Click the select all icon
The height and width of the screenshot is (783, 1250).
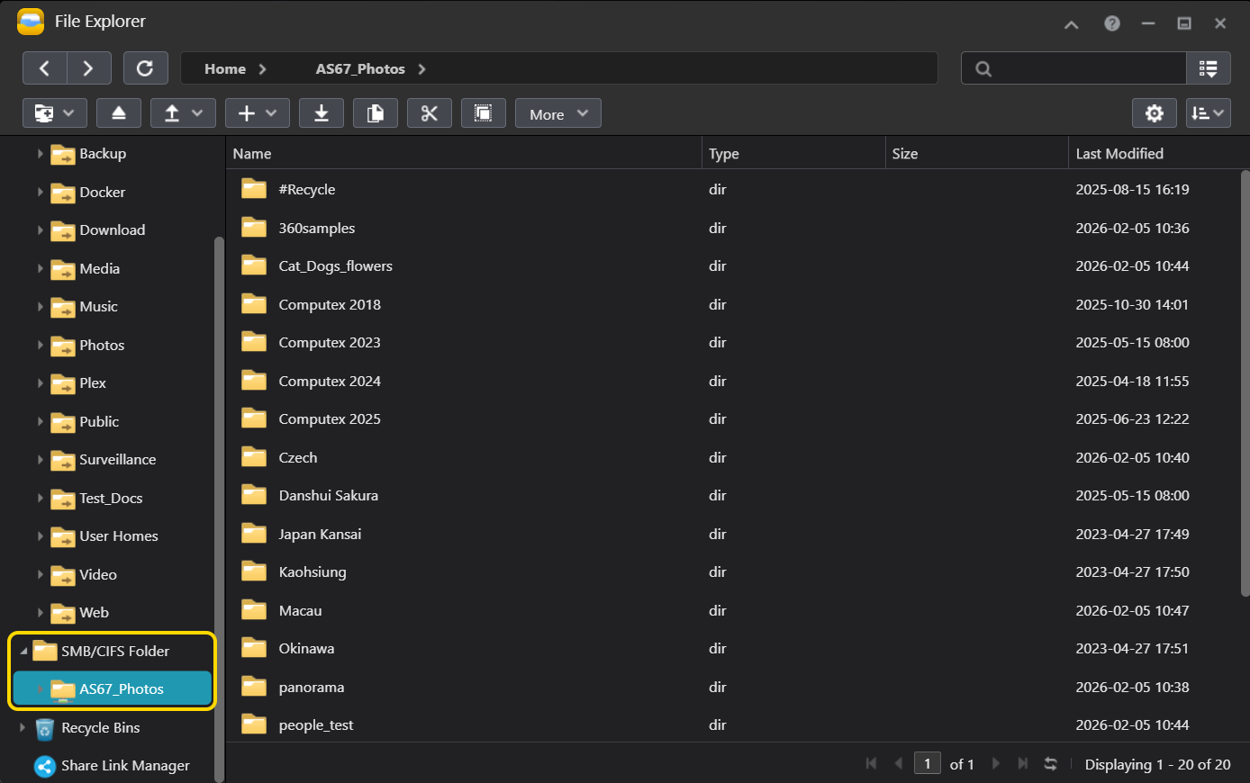coord(484,113)
